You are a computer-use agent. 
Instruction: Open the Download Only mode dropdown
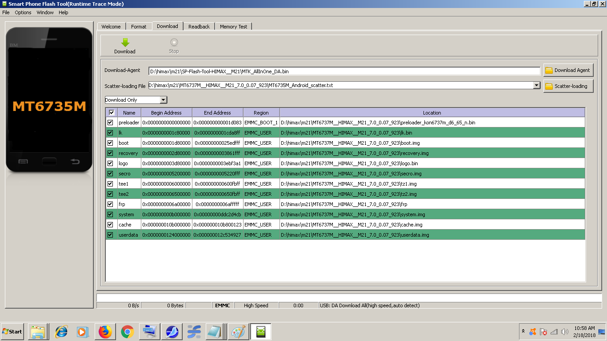[x=136, y=100]
